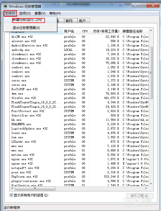Select cloudmusic.exe using 75,056 K memory
This screenshot has height=211, width=161.
click(79, 63)
